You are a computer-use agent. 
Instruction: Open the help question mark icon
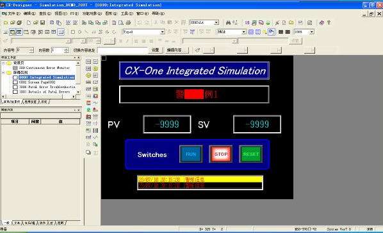tap(329, 22)
